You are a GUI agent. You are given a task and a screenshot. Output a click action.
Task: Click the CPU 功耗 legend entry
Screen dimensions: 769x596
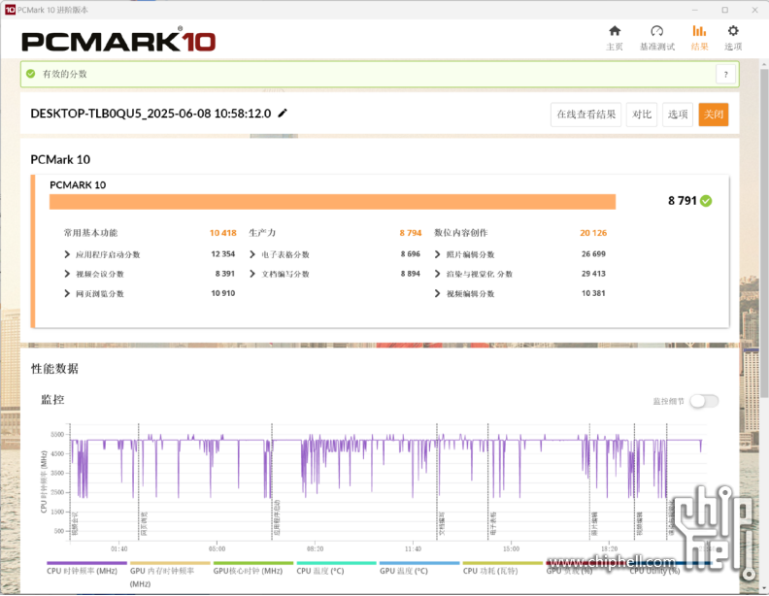(503, 568)
